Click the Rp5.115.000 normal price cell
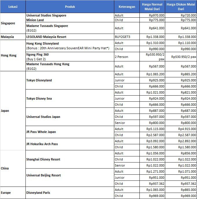Image resolution: width=197 pixels, height=199 pixels. click(152, 129)
